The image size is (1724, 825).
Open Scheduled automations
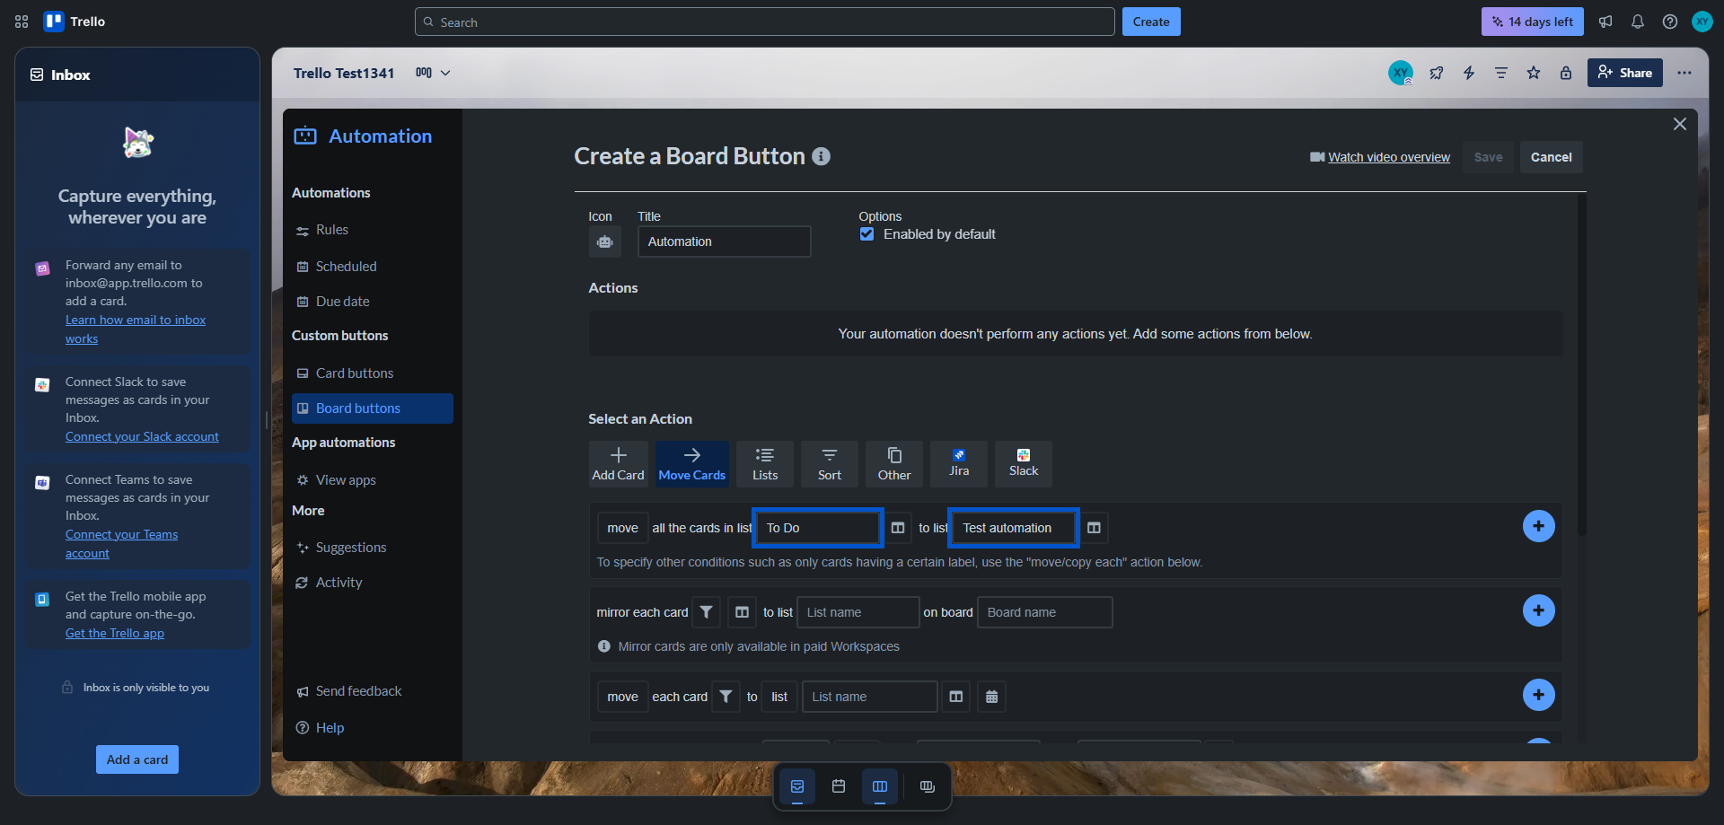pos(373,267)
